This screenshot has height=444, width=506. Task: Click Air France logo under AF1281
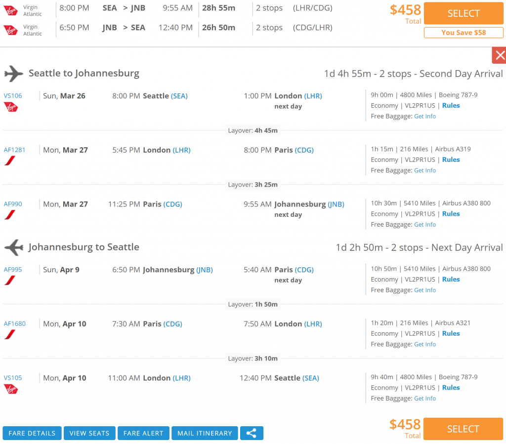tap(10, 161)
